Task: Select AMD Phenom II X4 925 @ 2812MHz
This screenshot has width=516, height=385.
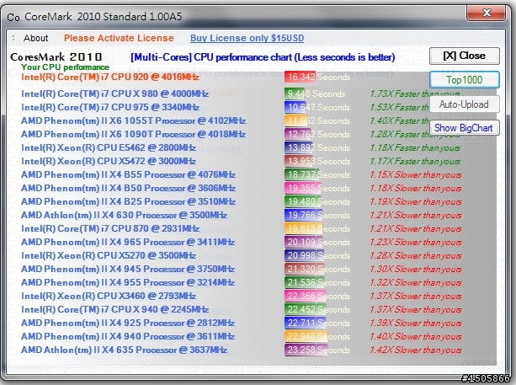Action: pos(128,324)
